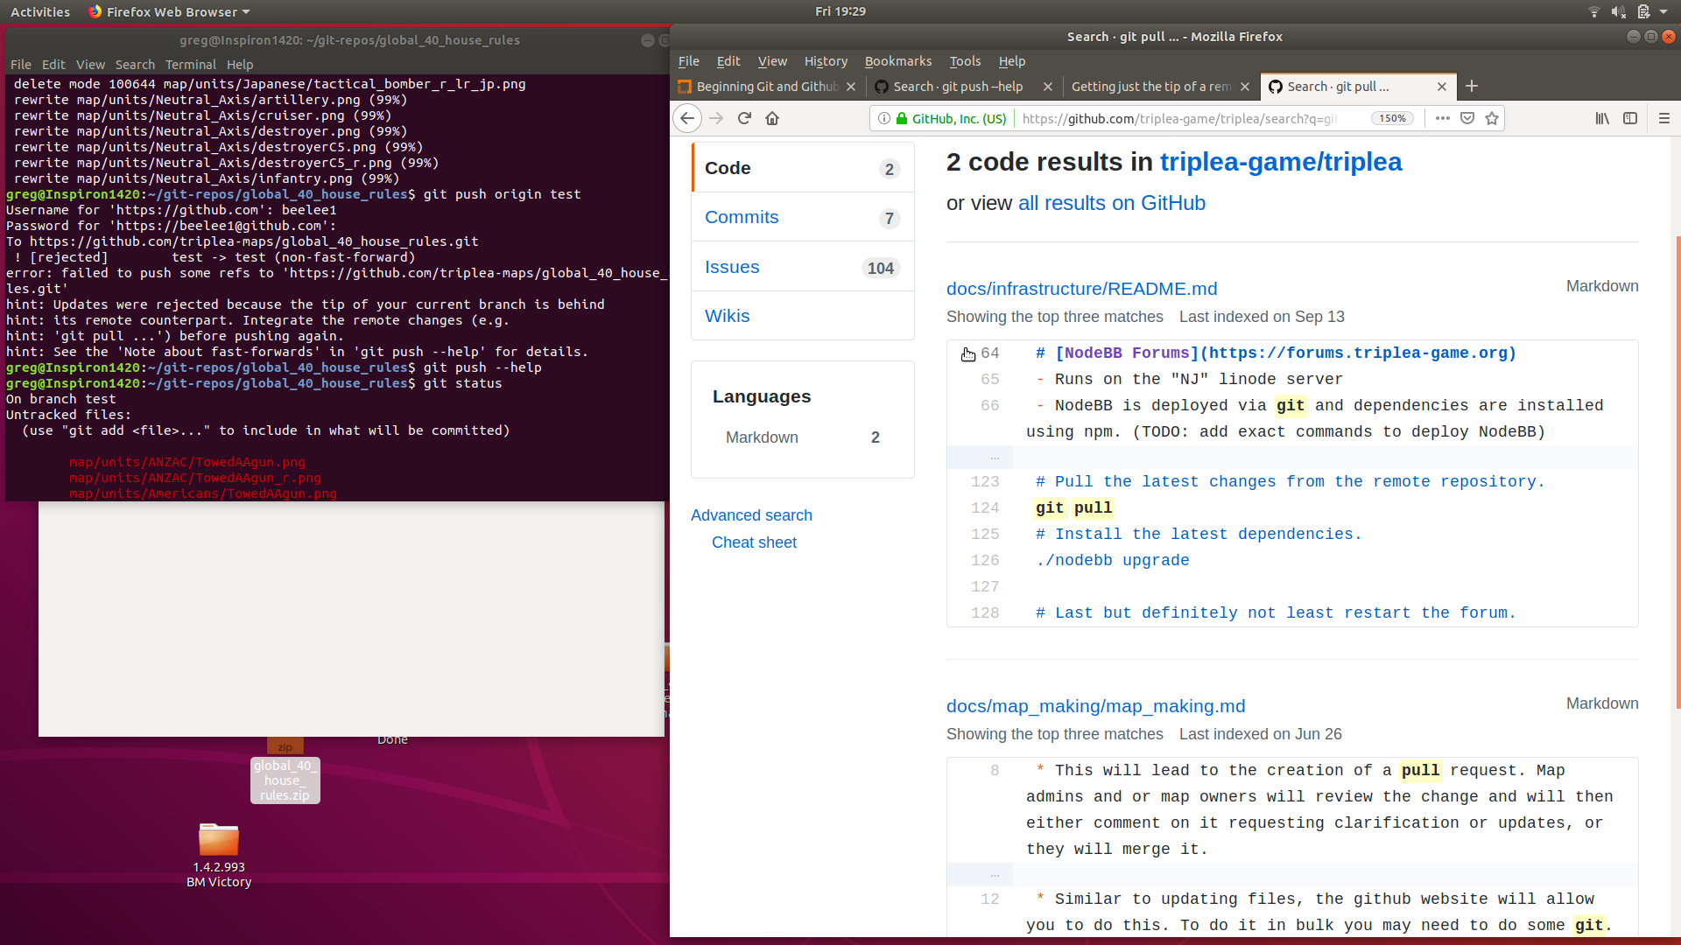Viewport: 1681px width, 945px height.
Task: Open triplea-game/triplea repository link
Action: coord(1281,162)
